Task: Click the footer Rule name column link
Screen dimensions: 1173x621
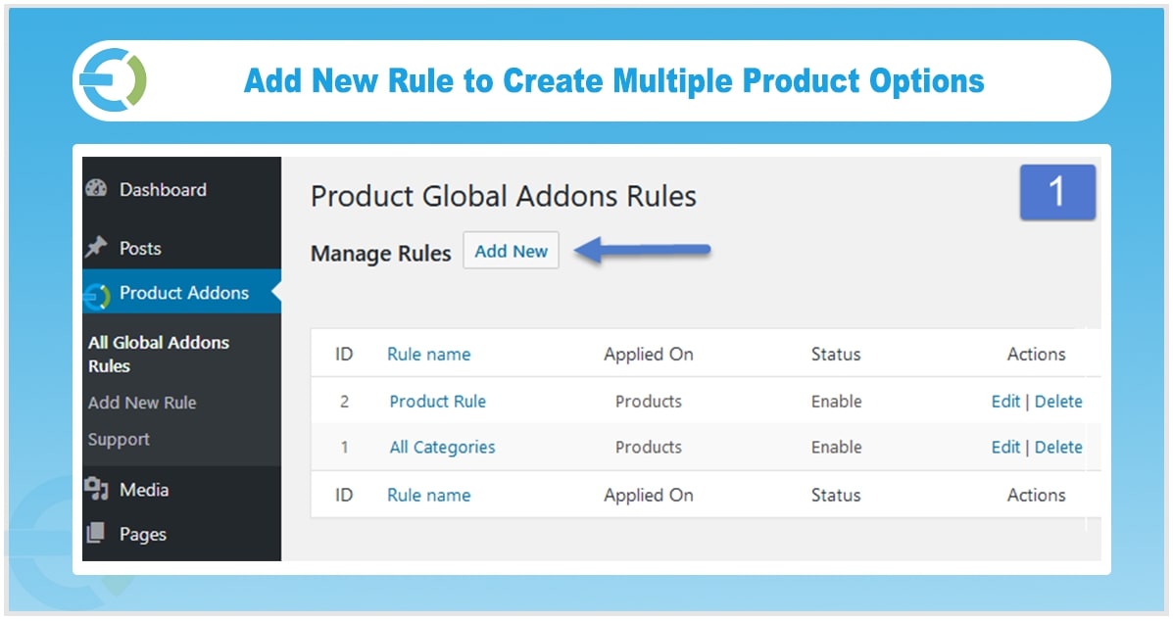Action: tap(428, 495)
